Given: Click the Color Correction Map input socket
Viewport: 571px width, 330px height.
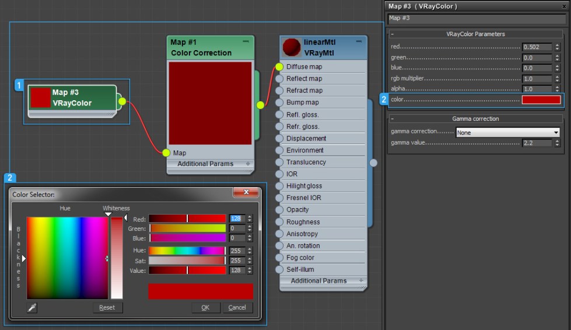Looking at the screenshot, I should coord(166,153).
